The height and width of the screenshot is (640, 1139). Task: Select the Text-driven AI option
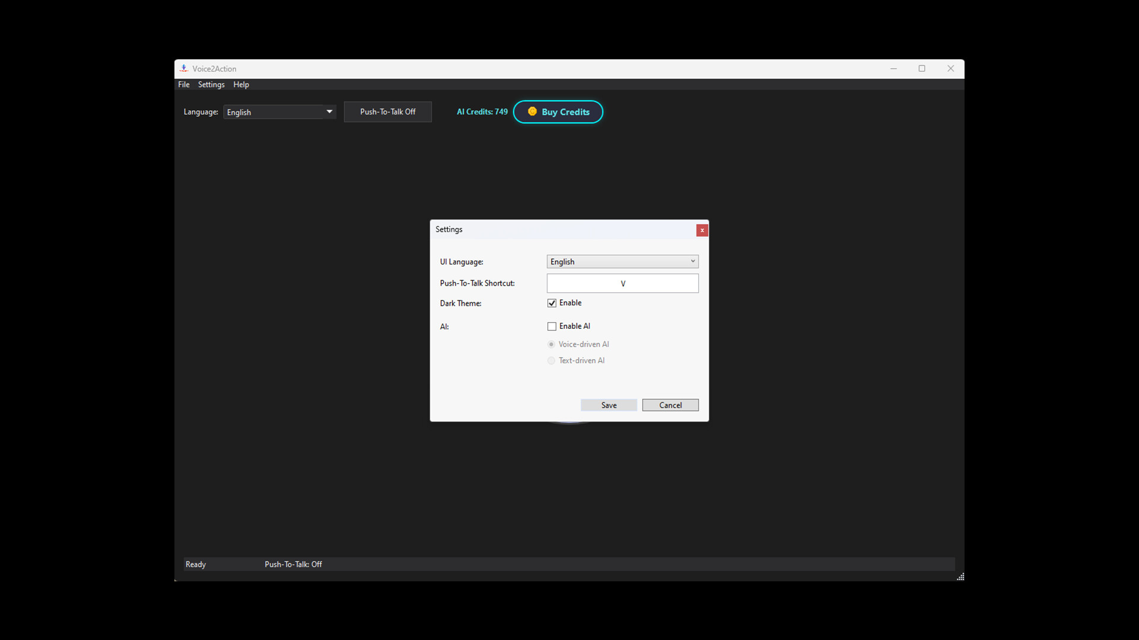pos(551,360)
